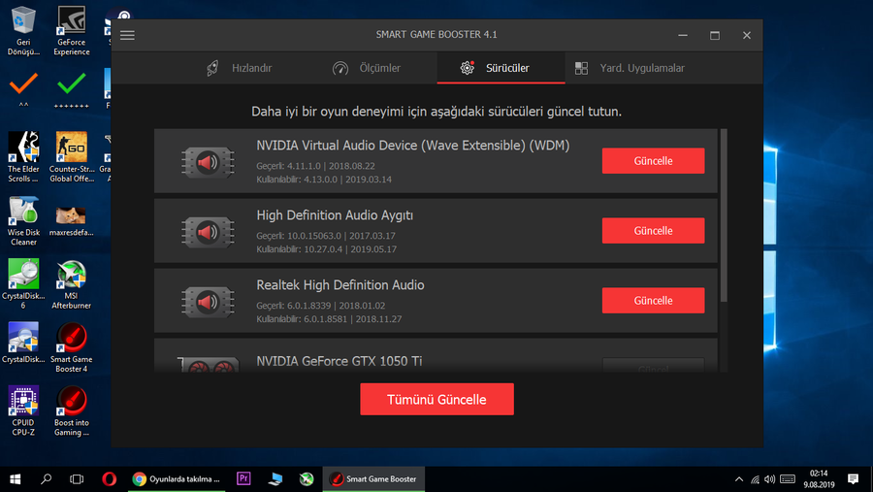Maximize the Smart Game Booster window
The height and width of the screenshot is (492, 873).
pyautogui.click(x=715, y=35)
